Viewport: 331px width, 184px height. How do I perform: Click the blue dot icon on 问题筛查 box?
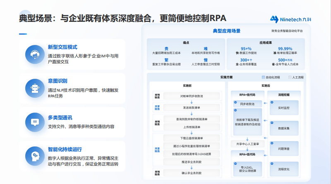[272, 143]
